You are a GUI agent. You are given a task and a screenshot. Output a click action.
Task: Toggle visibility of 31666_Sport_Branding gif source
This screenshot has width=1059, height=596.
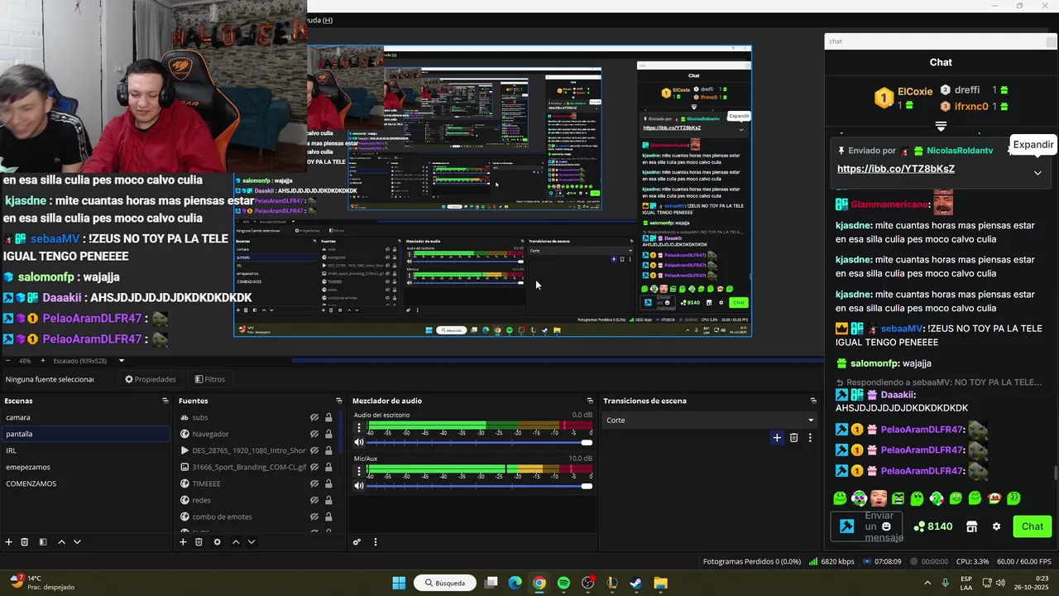click(x=314, y=467)
